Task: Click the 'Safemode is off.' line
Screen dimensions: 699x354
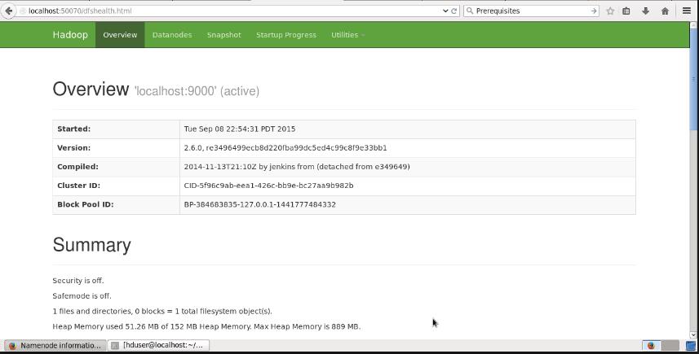Action: [x=82, y=295]
